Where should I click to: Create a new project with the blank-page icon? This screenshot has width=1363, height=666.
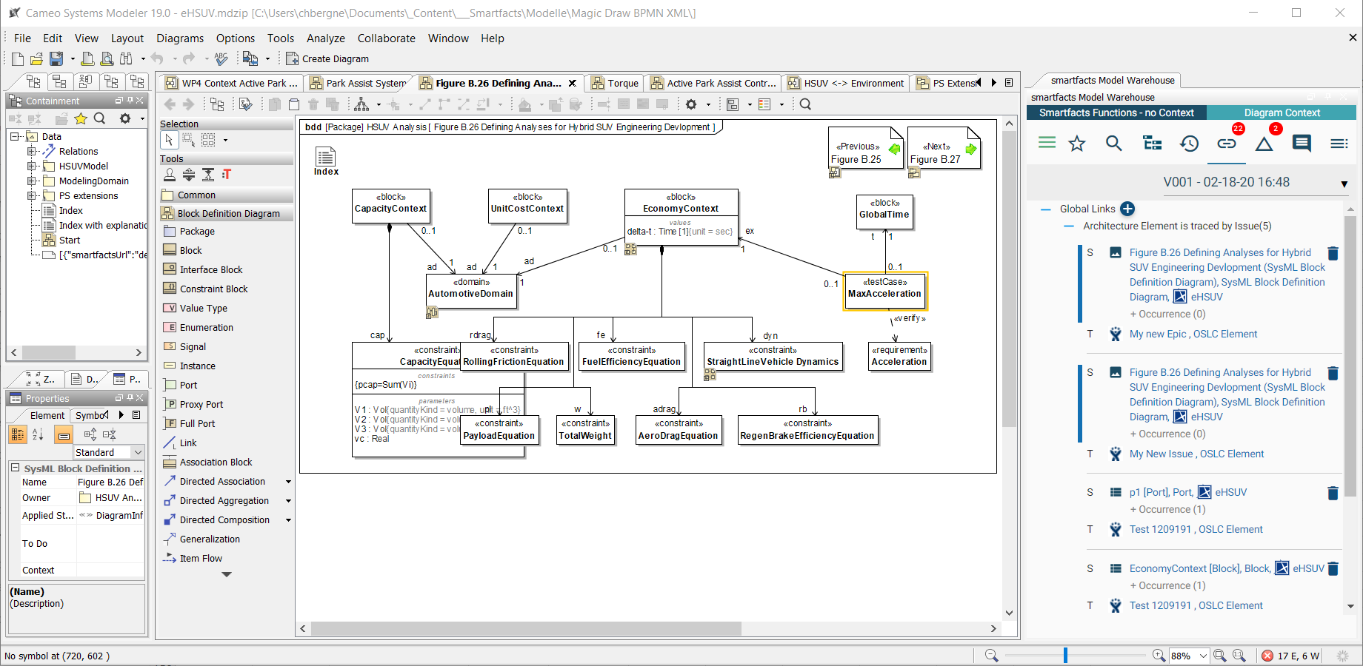pyautogui.click(x=17, y=58)
